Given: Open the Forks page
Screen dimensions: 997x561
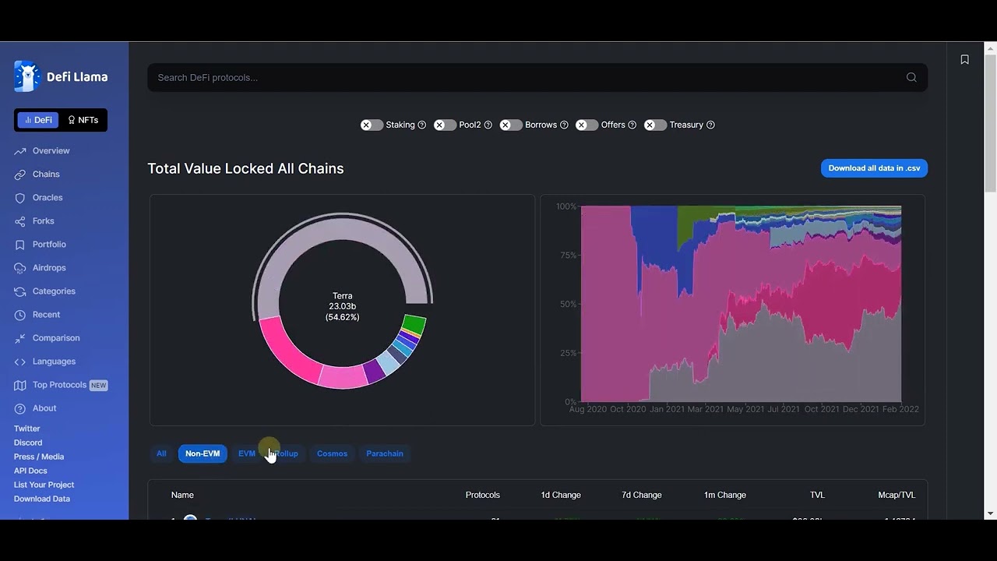Looking at the screenshot, I should 44,221.
